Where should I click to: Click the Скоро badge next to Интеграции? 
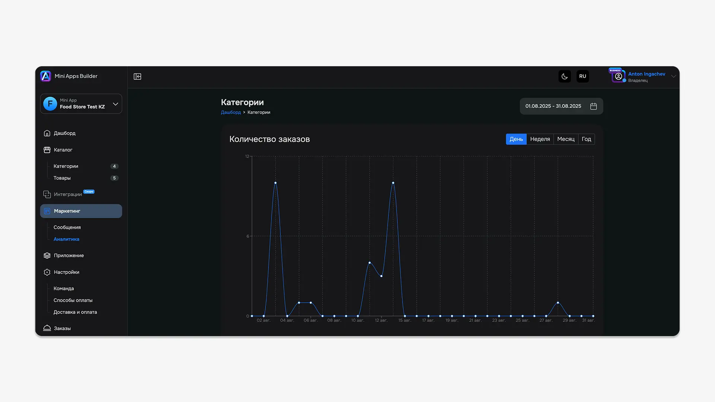tap(89, 192)
